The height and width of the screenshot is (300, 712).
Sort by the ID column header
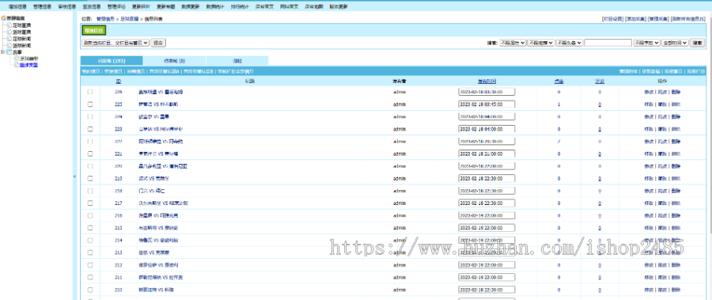point(118,82)
